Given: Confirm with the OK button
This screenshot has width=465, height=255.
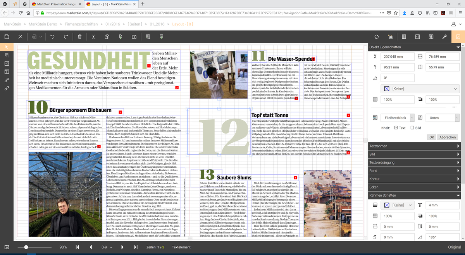Looking at the screenshot, I should pyautogui.click(x=431, y=137).
